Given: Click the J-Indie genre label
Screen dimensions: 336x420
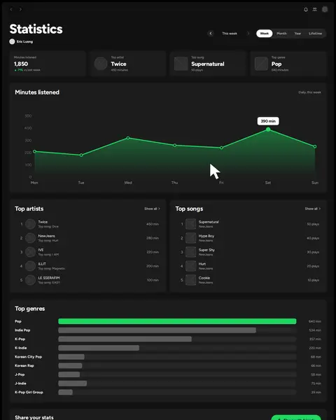Looking at the screenshot, I should 20,384.
